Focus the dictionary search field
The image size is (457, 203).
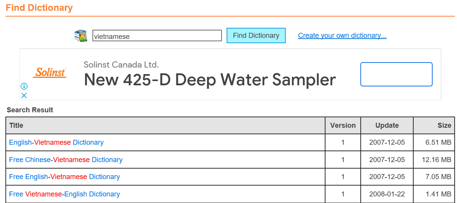[157, 36]
